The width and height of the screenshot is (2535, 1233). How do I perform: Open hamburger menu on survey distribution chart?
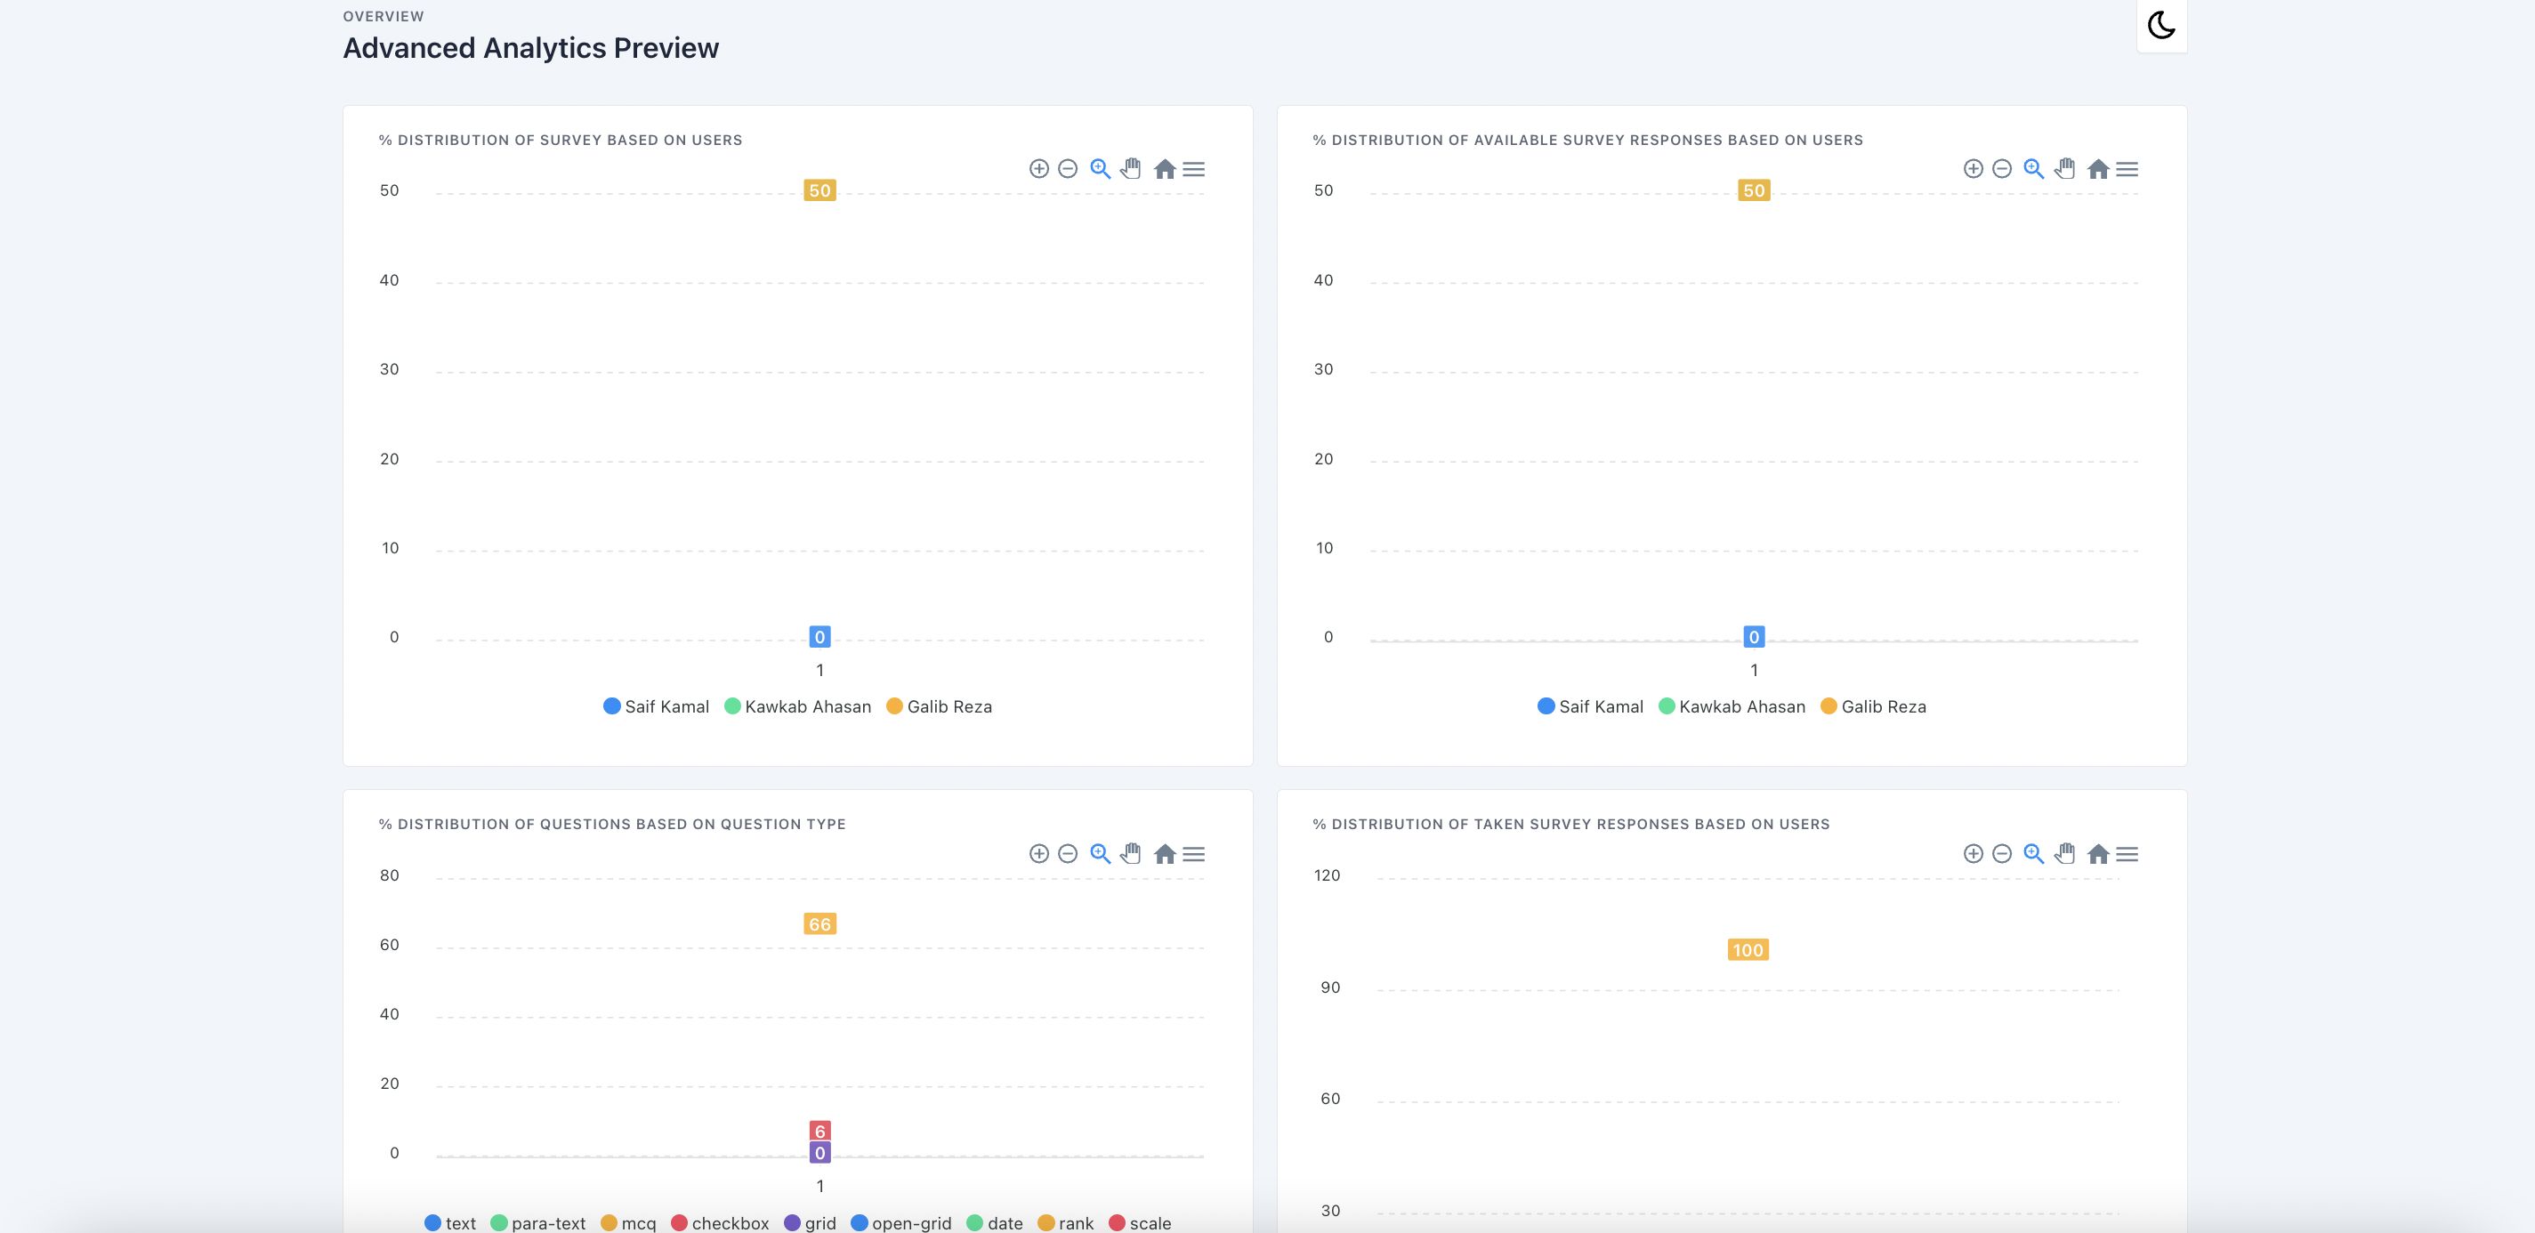point(1194,169)
